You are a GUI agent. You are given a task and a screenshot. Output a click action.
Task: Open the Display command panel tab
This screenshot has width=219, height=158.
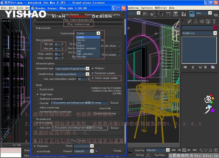coord(208,21)
